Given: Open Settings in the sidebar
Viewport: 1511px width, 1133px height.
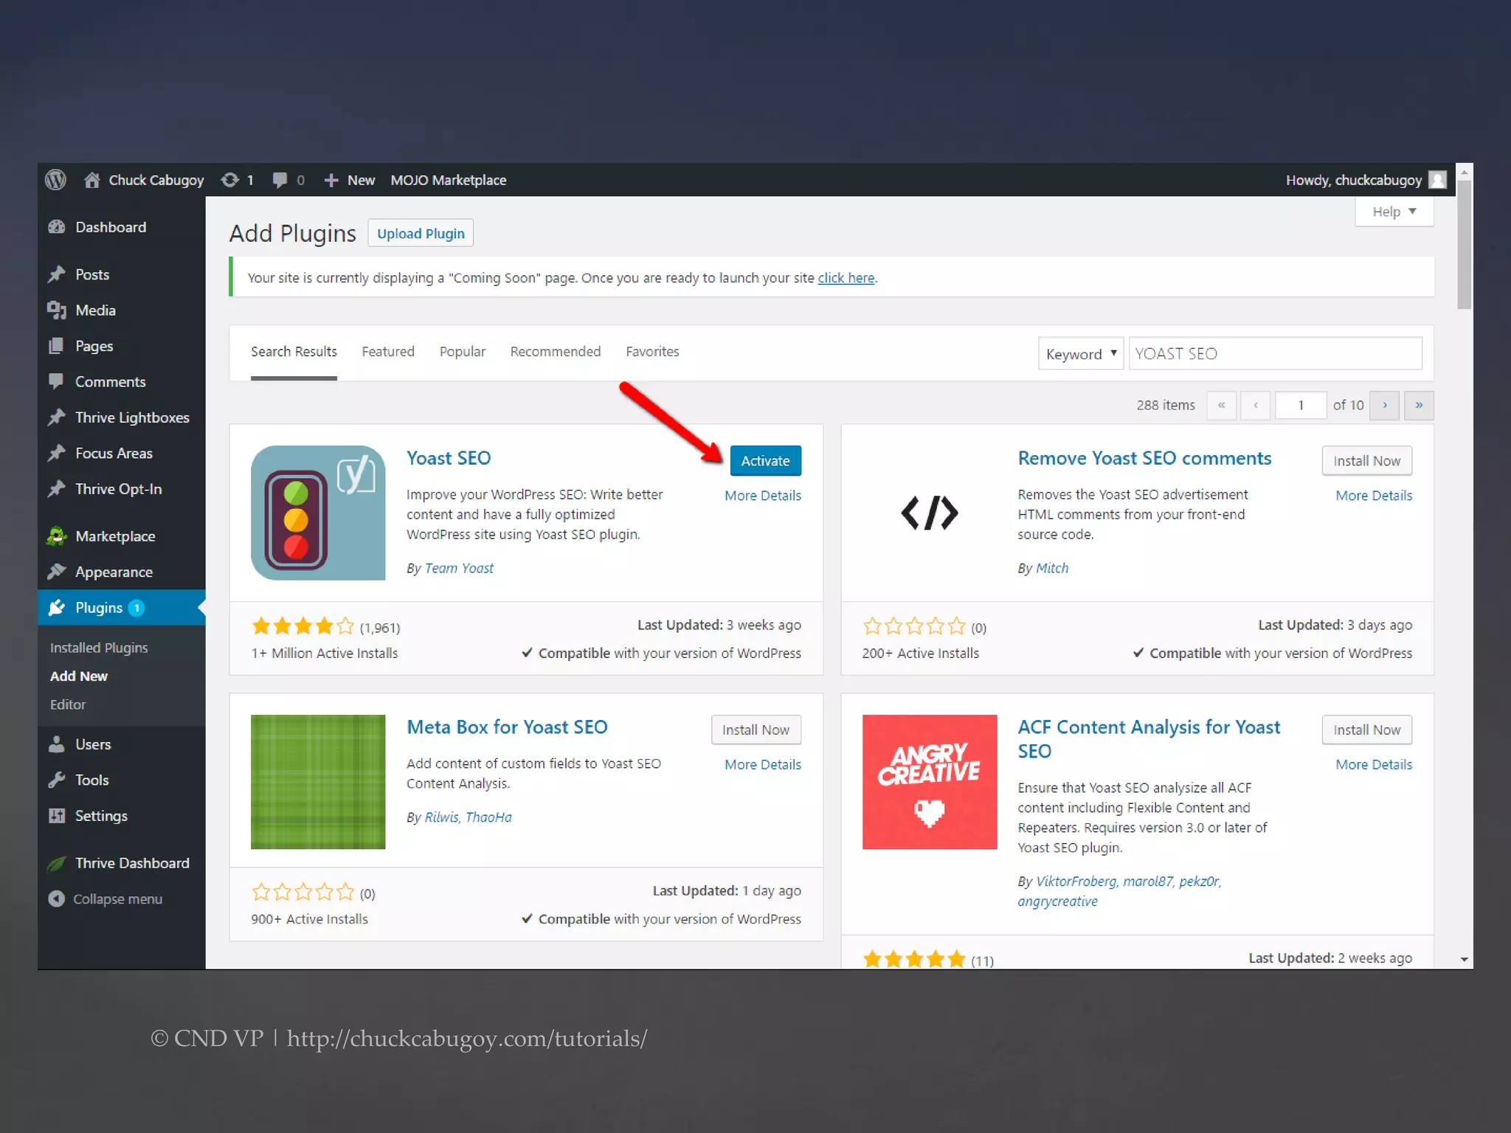Looking at the screenshot, I should click(x=122, y=816).
